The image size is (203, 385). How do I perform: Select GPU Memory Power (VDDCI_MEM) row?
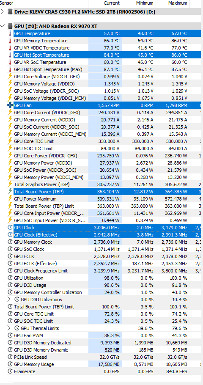(107, 177)
